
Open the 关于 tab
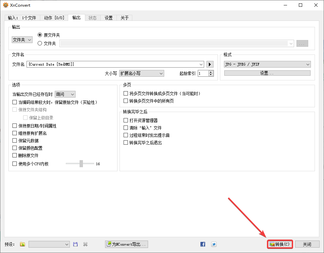click(x=125, y=18)
